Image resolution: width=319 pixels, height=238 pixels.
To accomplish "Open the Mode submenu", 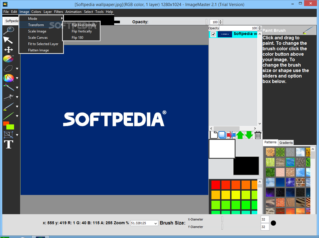I will (41, 19).
